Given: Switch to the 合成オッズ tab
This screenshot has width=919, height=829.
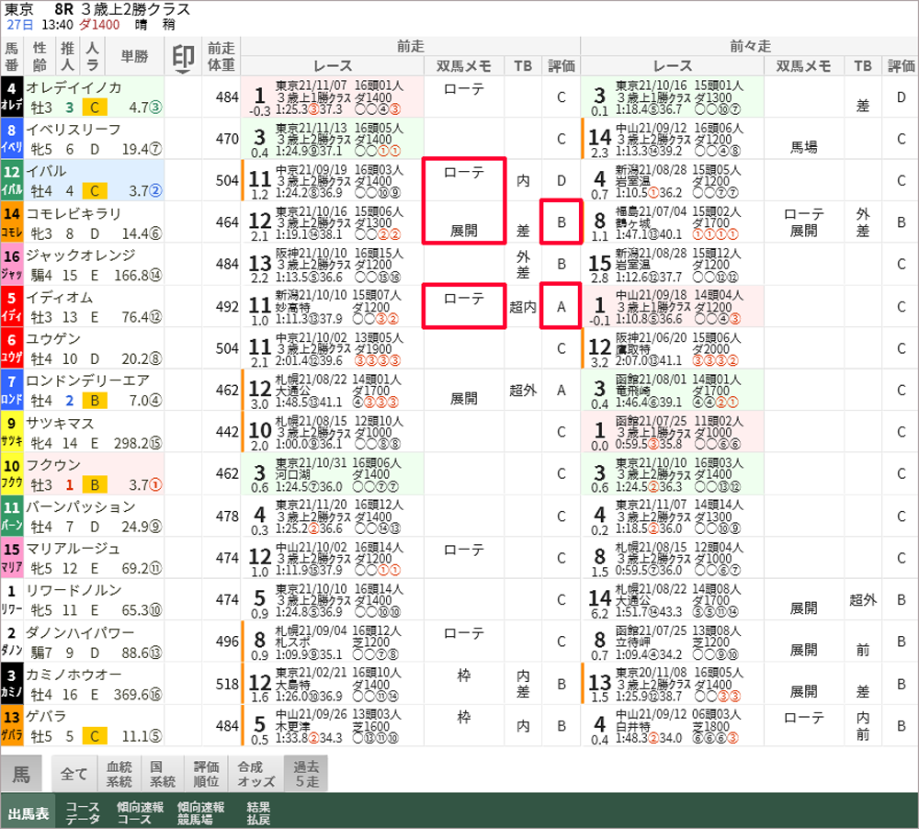Looking at the screenshot, I should (x=255, y=775).
